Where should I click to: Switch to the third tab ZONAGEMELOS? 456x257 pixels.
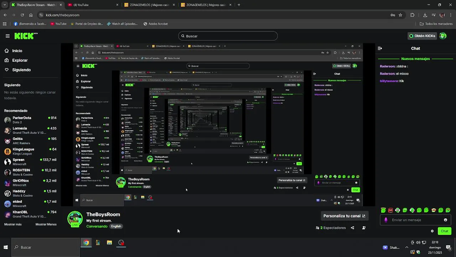[x=150, y=5]
